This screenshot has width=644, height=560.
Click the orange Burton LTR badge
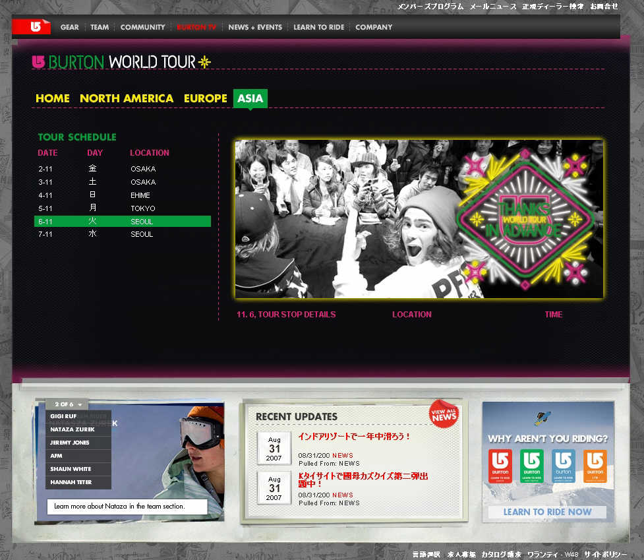[595, 466]
